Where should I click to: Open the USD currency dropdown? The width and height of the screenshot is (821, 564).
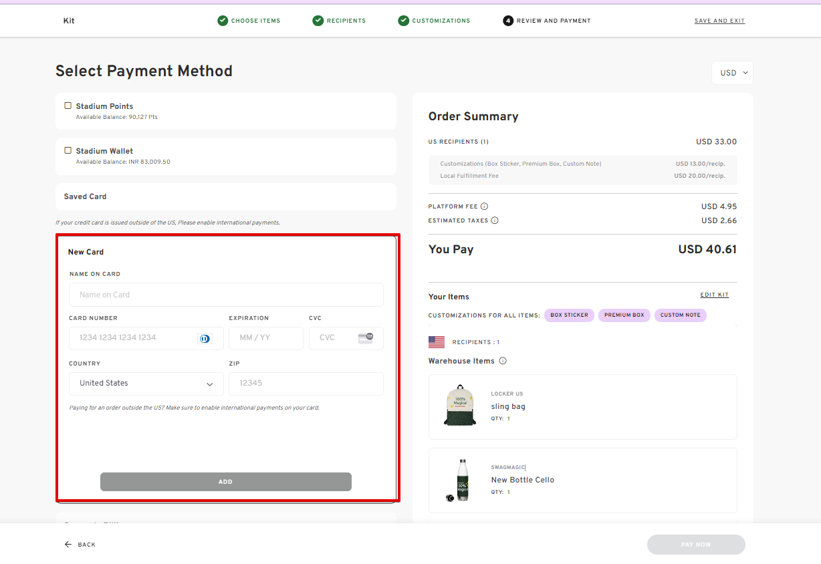tap(732, 72)
